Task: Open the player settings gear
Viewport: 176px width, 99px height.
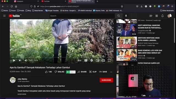Action: 92,61
